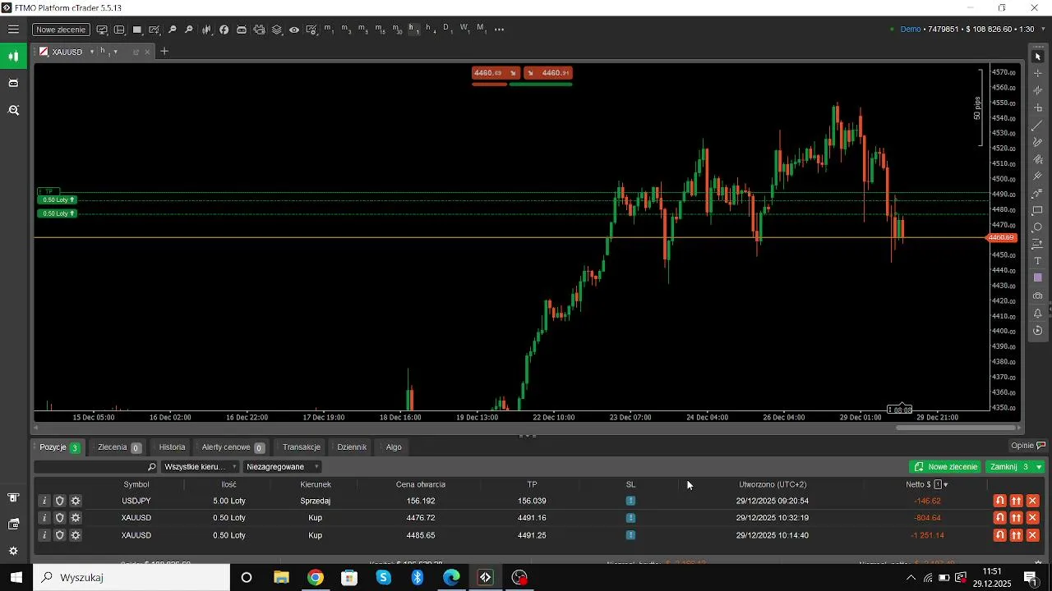Switch timeframe to W1
This screenshot has width=1052, height=591.
tap(464, 30)
